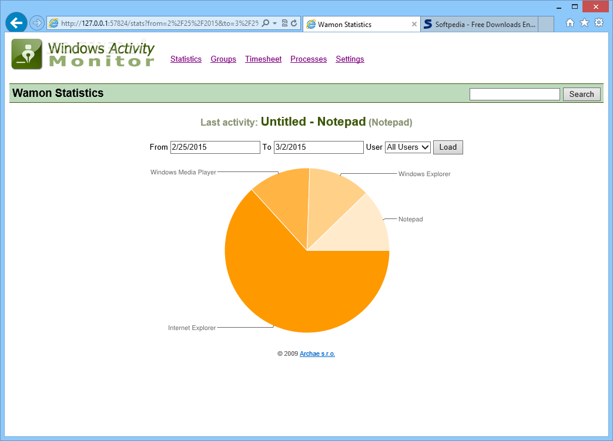Open the browser Home icon

(x=570, y=23)
